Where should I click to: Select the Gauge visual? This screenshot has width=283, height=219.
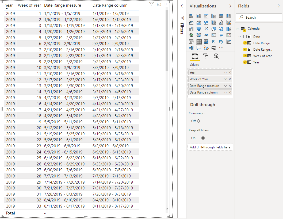coord(206,35)
